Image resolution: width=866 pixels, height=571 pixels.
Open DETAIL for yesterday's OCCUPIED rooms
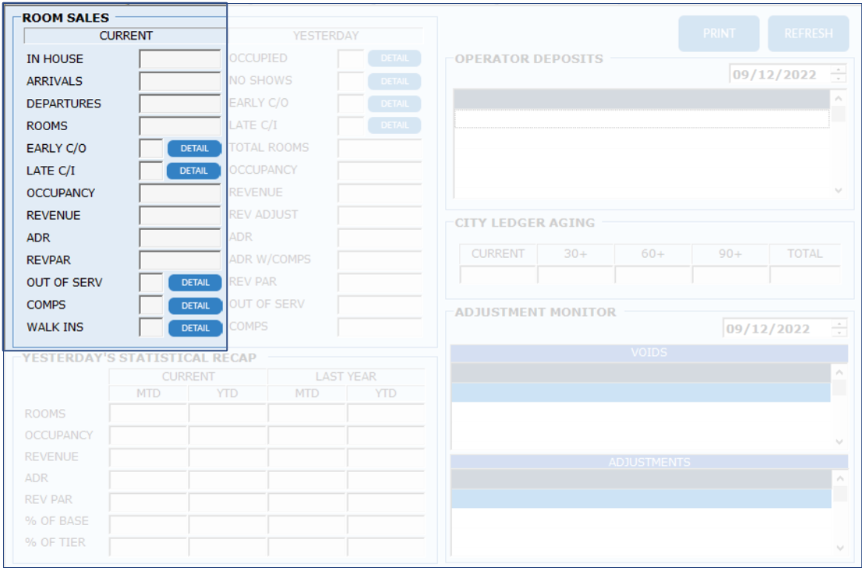coord(394,58)
